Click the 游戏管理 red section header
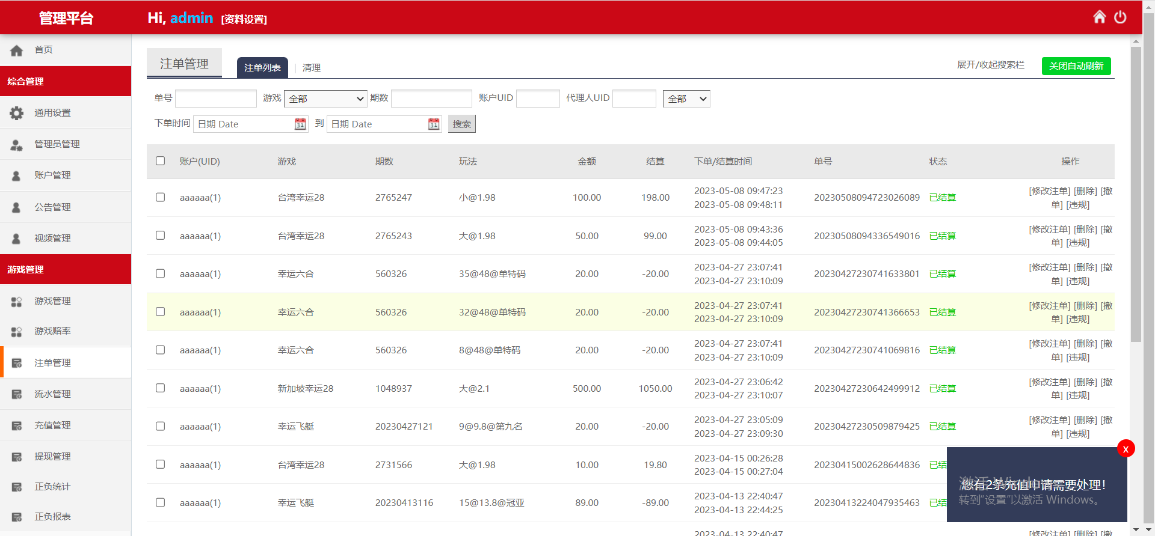The width and height of the screenshot is (1155, 536). pyautogui.click(x=66, y=269)
